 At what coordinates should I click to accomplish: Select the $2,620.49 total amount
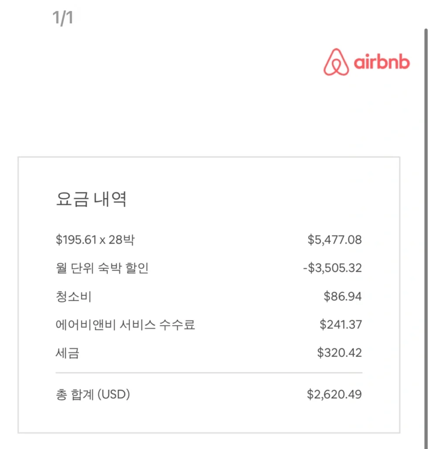pyautogui.click(x=334, y=395)
